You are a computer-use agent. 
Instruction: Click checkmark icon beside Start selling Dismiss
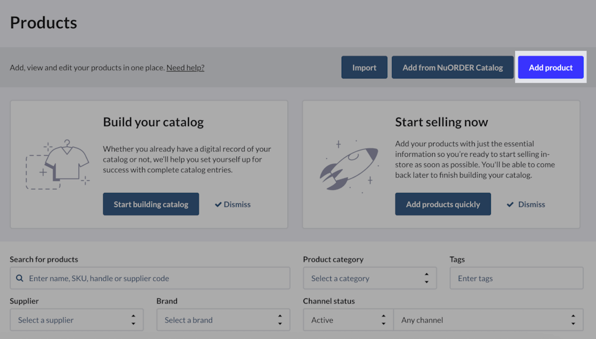[510, 204]
